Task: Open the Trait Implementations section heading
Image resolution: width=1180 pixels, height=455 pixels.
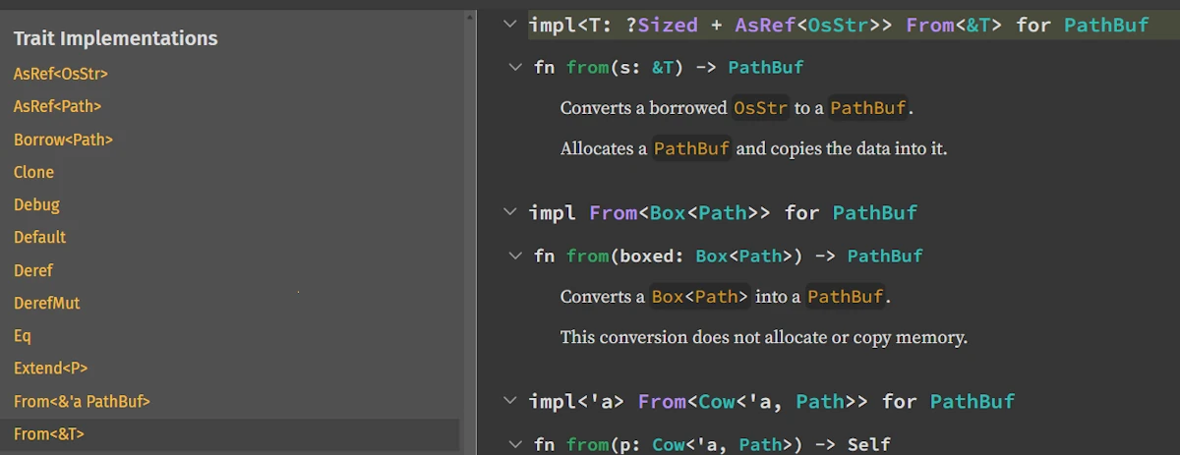Action: (115, 38)
